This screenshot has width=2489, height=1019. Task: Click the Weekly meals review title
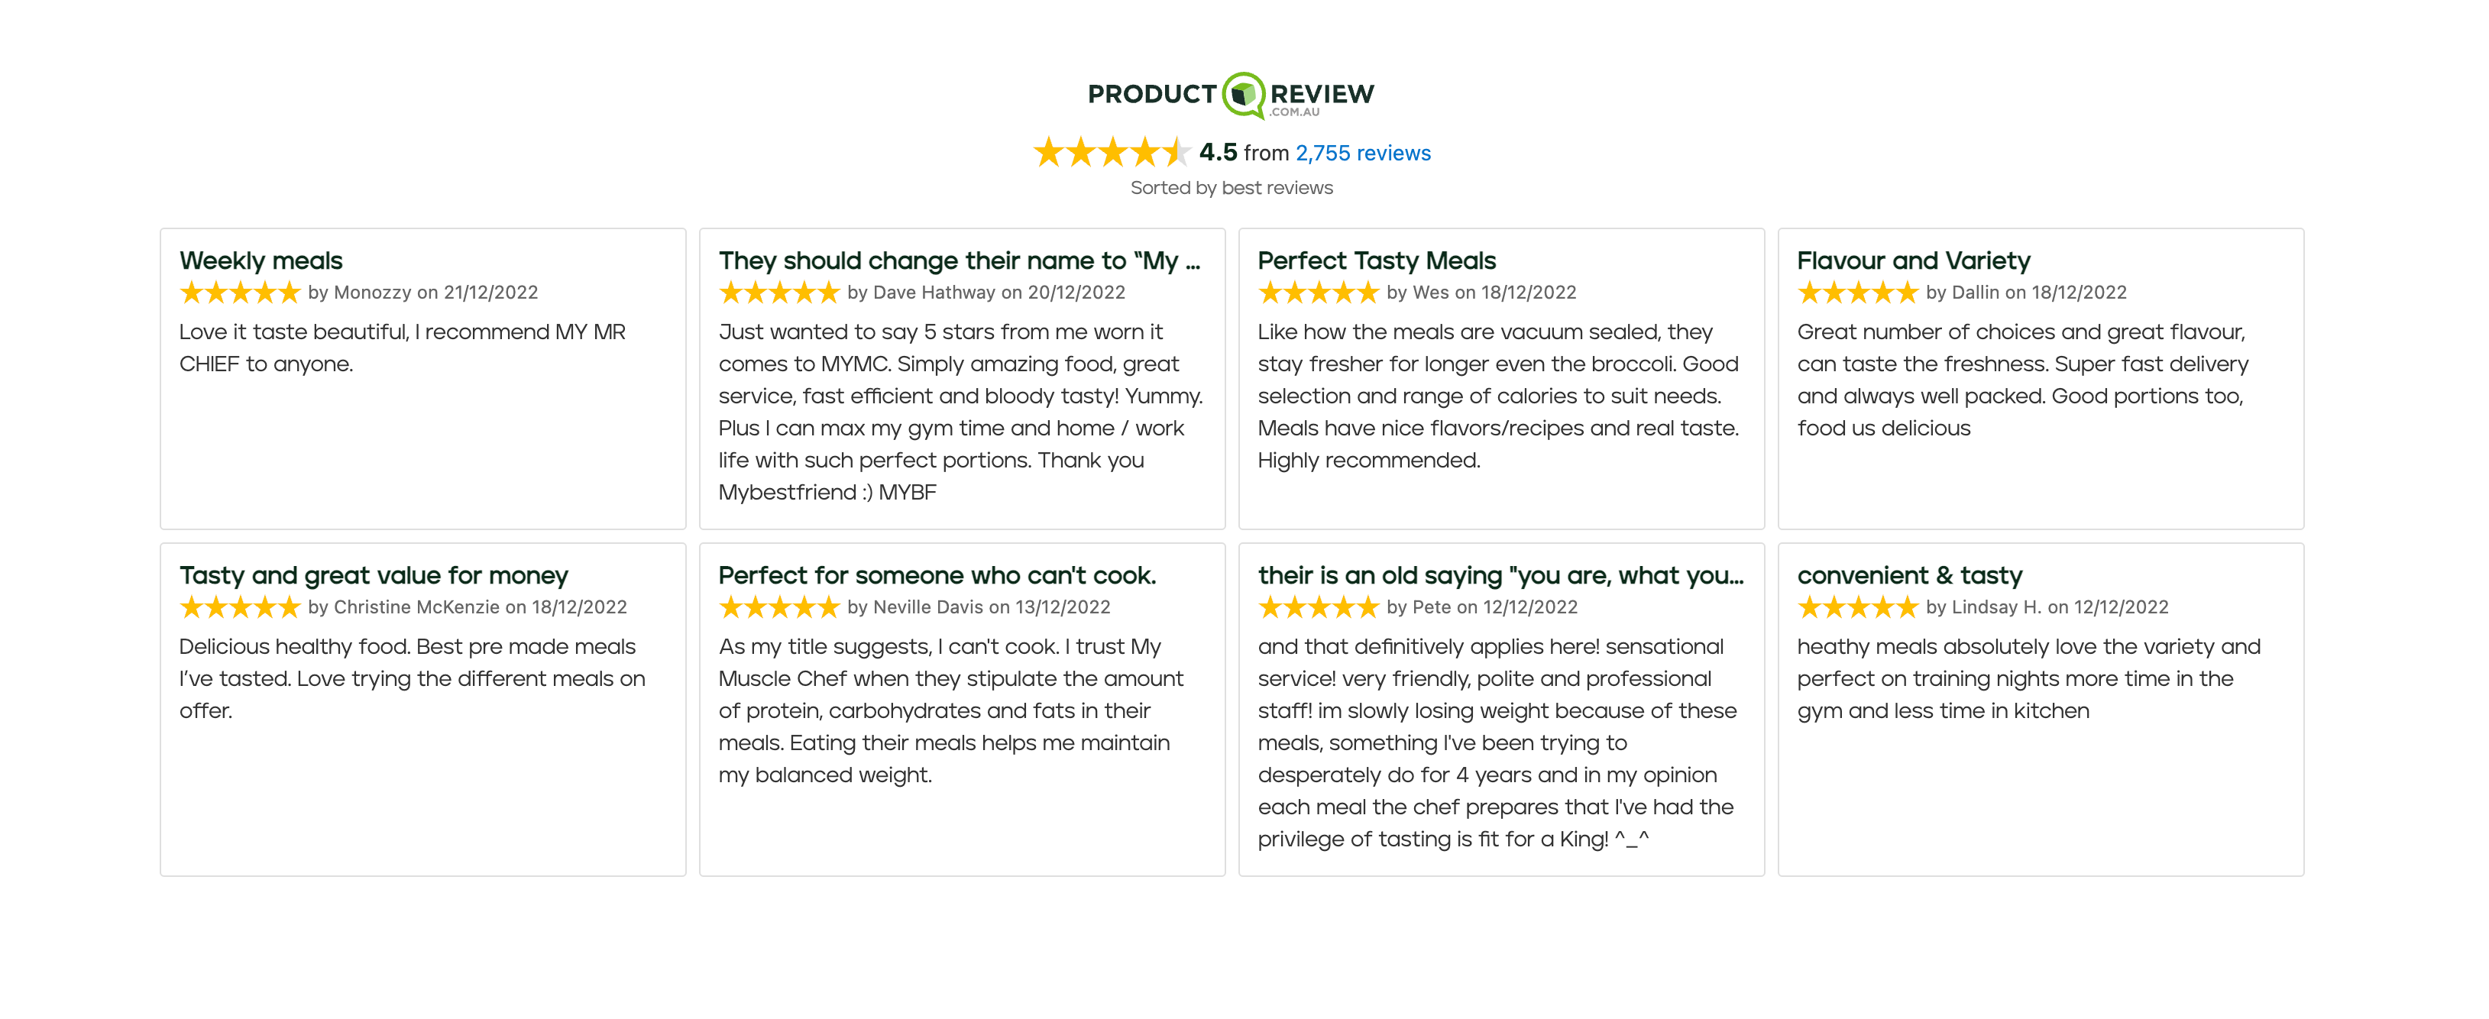pyautogui.click(x=261, y=260)
